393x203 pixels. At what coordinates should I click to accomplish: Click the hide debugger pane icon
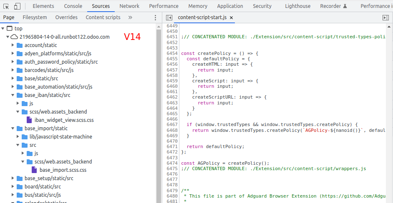click(385, 17)
